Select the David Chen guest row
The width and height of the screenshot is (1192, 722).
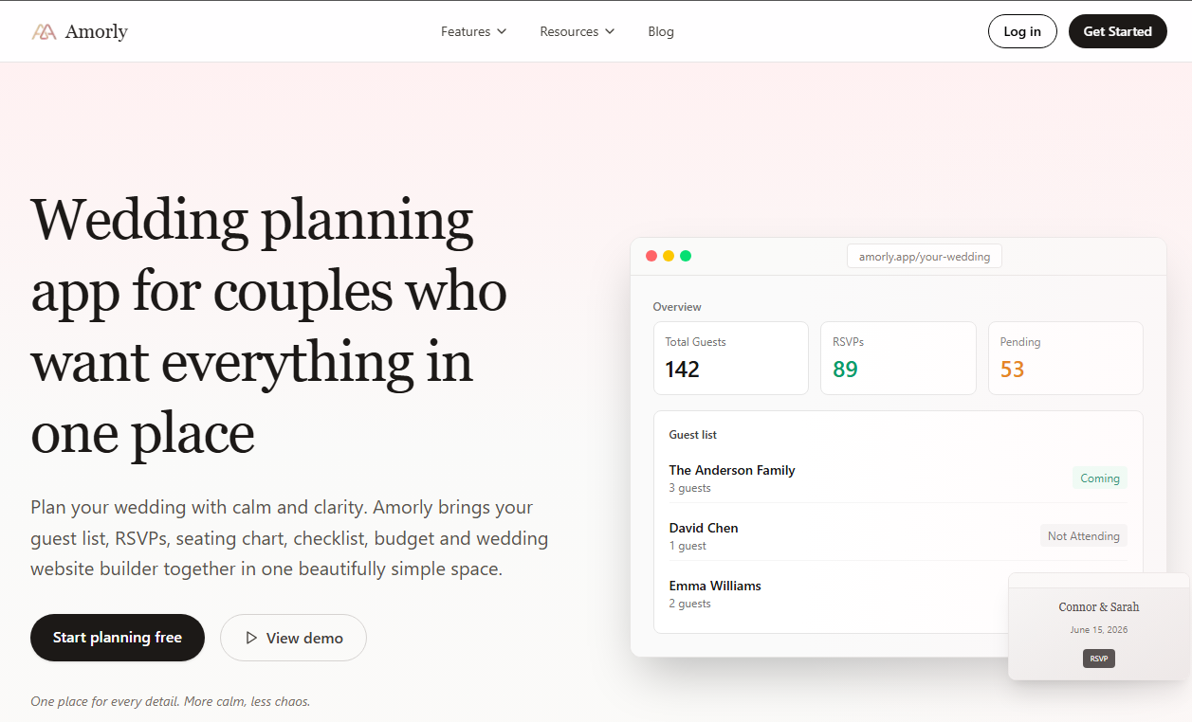[x=898, y=536]
